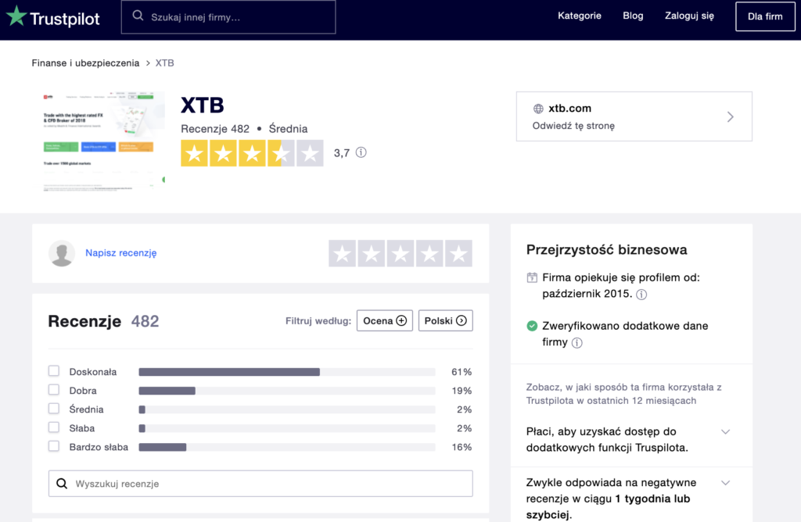The height and width of the screenshot is (522, 801).
Task: Check the Doskonała rating filter
Action: coord(54,371)
